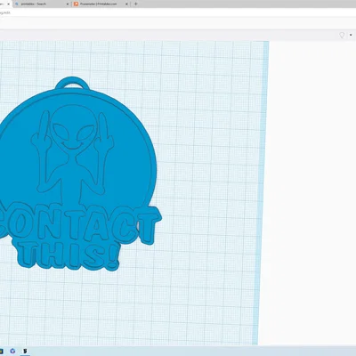This screenshot has width=356, height=356.
Task: Click the active app icon in taskbar
Action: (x=26, y=351)
